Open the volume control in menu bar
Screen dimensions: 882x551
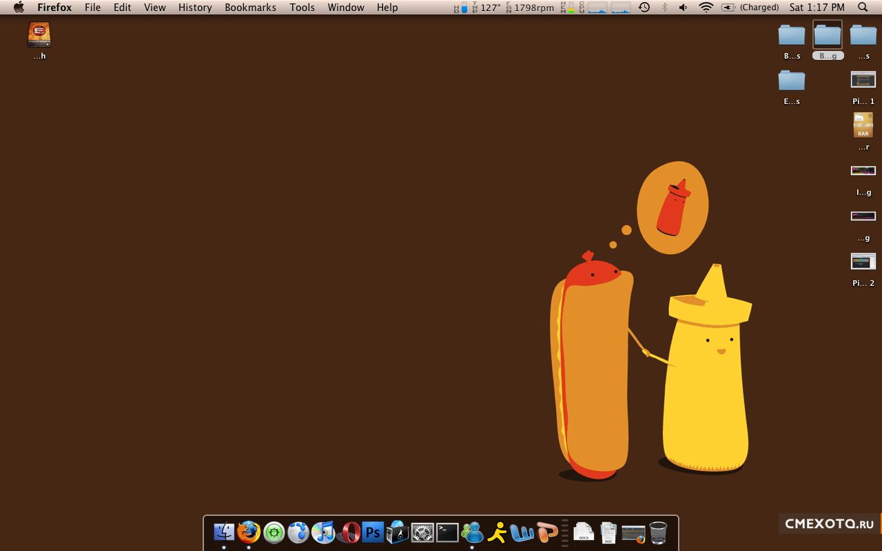point(683,8)
